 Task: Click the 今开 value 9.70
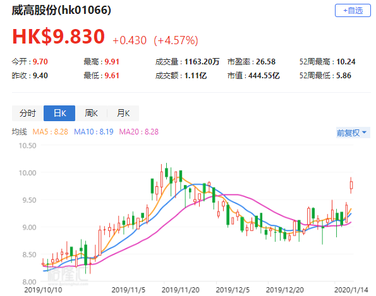coord(40,62)
